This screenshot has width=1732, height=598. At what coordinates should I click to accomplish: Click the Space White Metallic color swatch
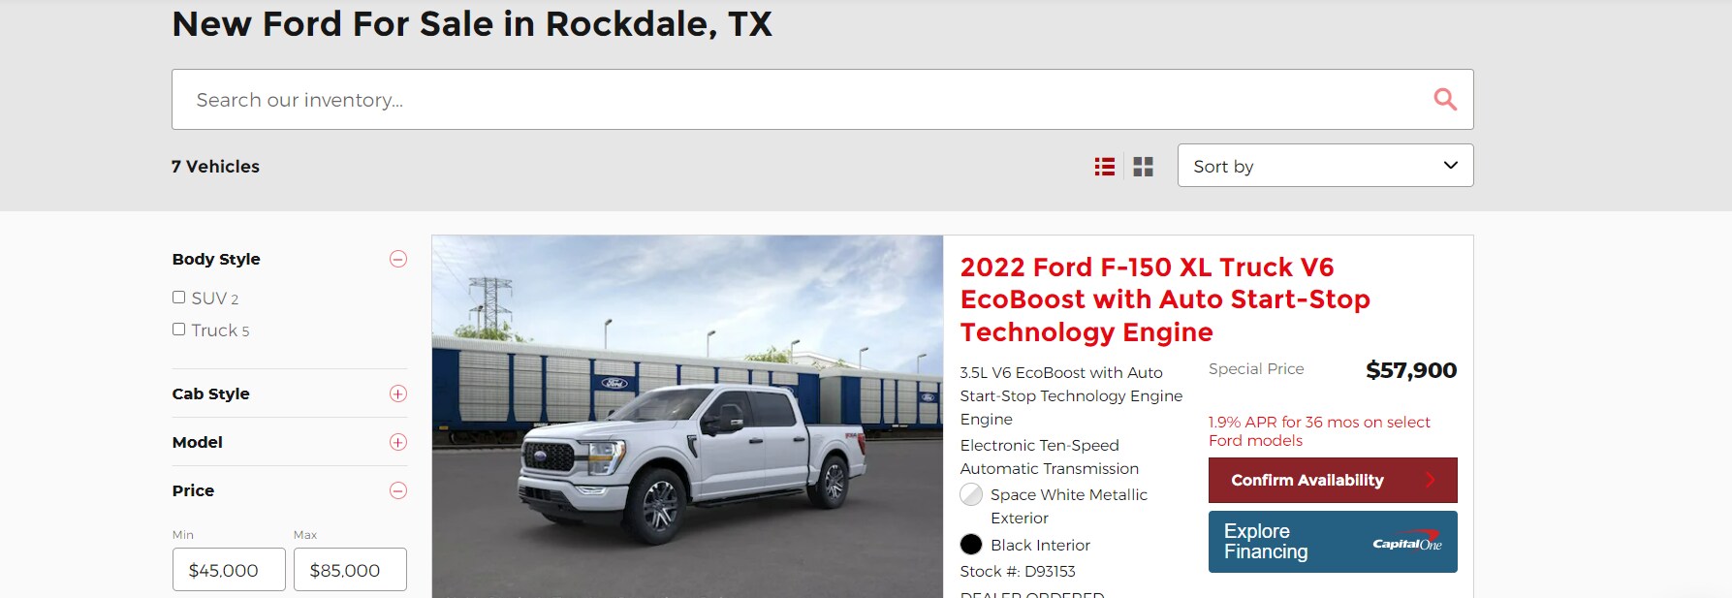coord(971,495)
